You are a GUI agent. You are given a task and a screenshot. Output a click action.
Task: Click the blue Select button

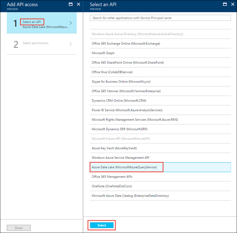click(x=102, y=225)
